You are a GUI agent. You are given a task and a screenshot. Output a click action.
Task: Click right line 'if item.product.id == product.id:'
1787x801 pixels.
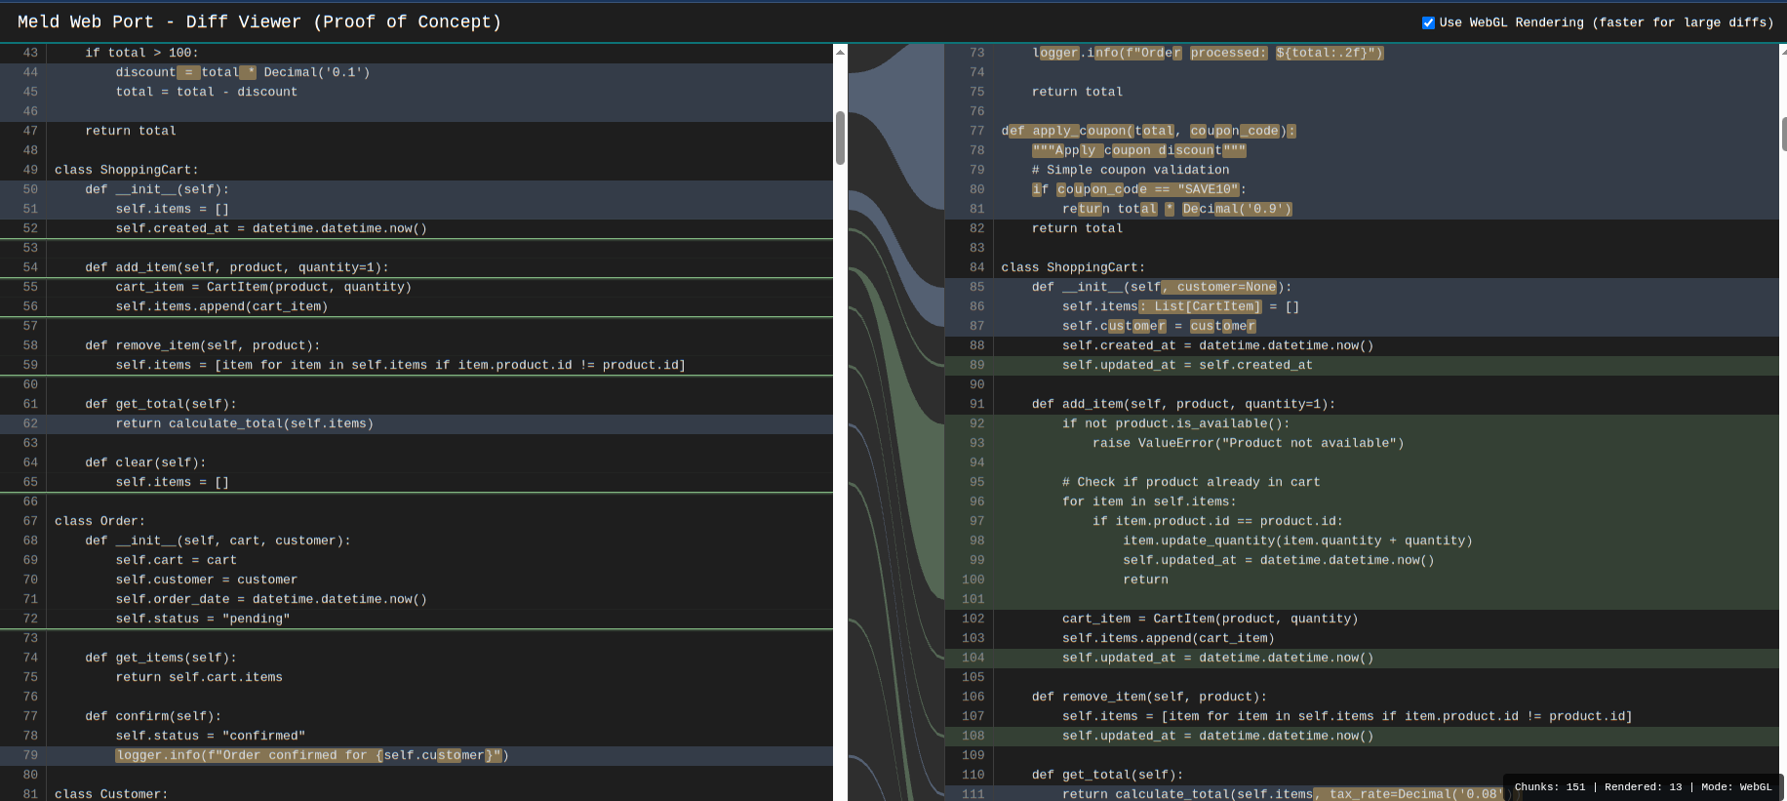pyautogui.click(x=1217, y=521)
